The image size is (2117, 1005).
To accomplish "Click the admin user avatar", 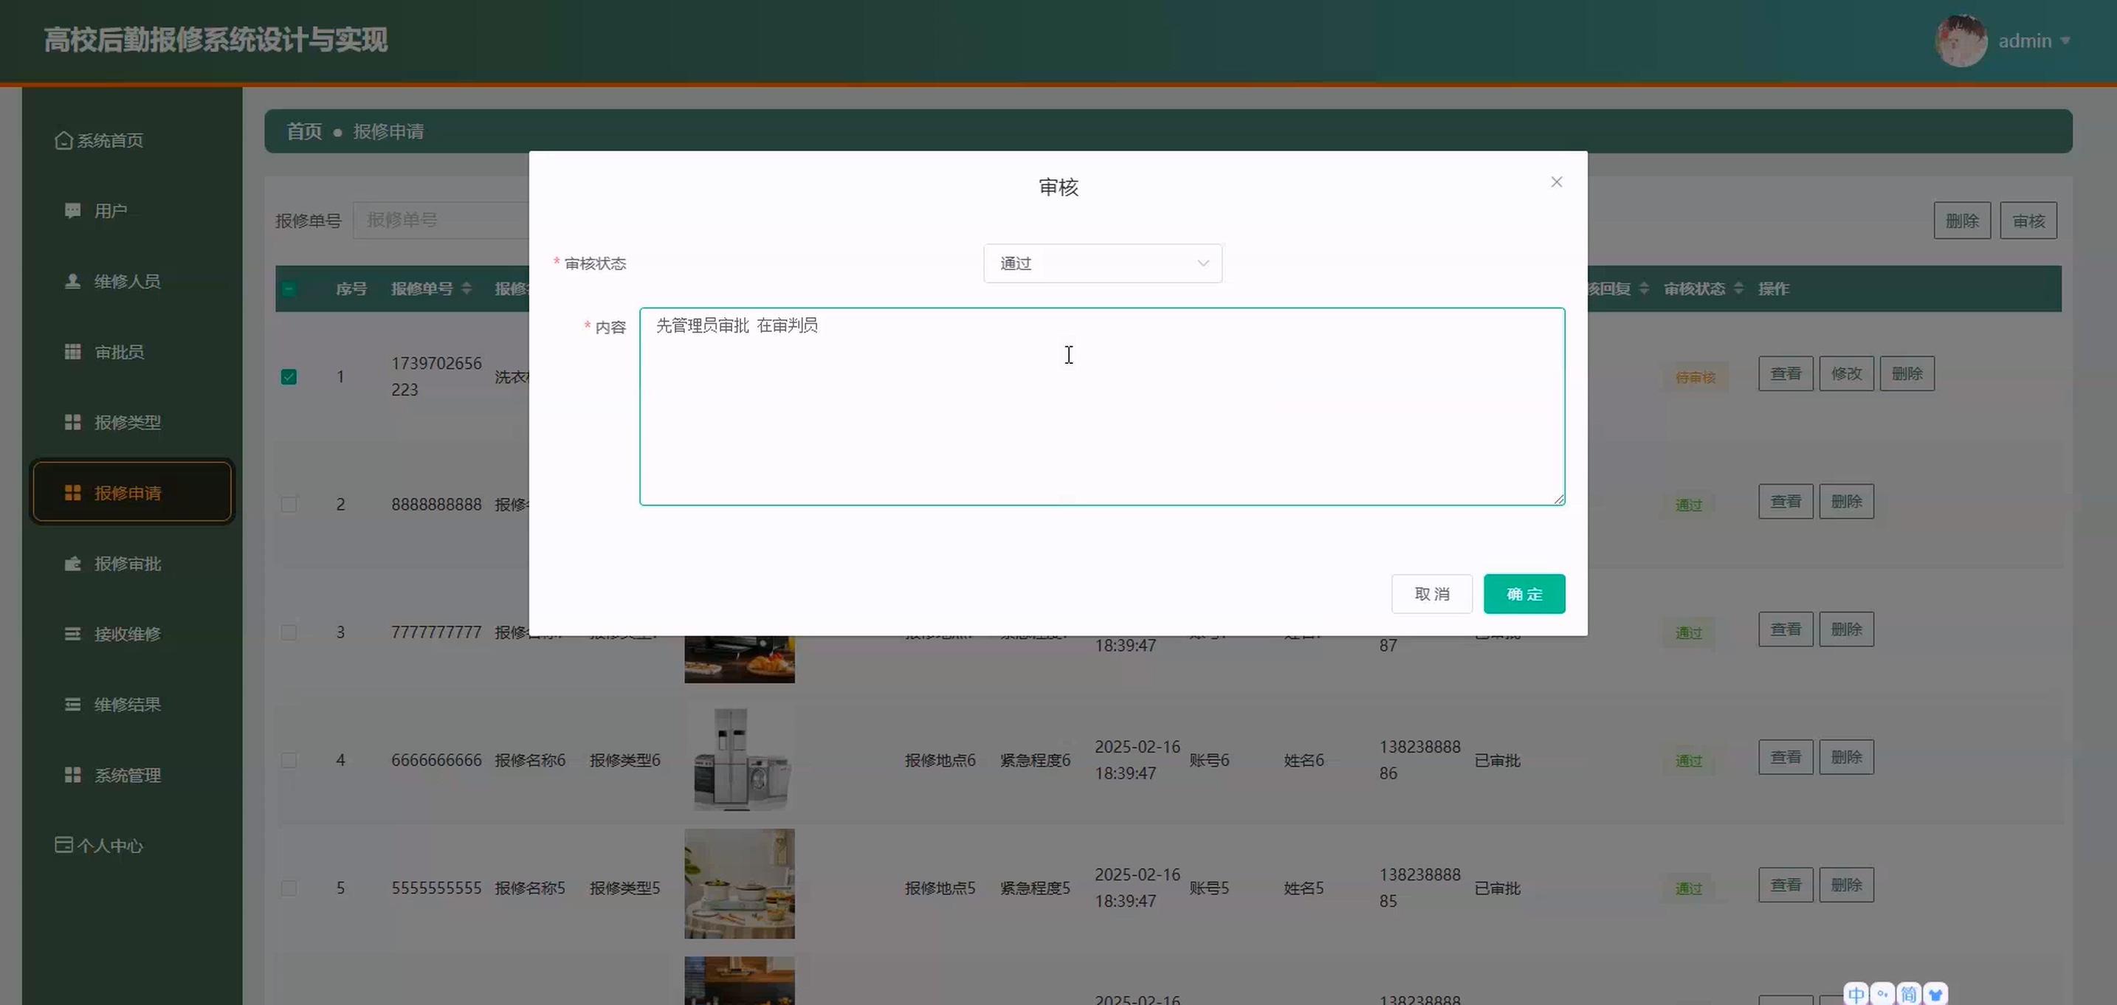I will [x=1961, y=41].
